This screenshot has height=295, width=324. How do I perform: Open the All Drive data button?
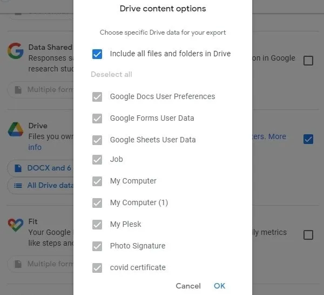click(40, 186)
